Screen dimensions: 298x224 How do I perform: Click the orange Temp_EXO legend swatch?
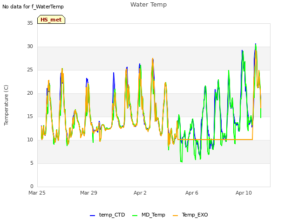coord(175,216)
